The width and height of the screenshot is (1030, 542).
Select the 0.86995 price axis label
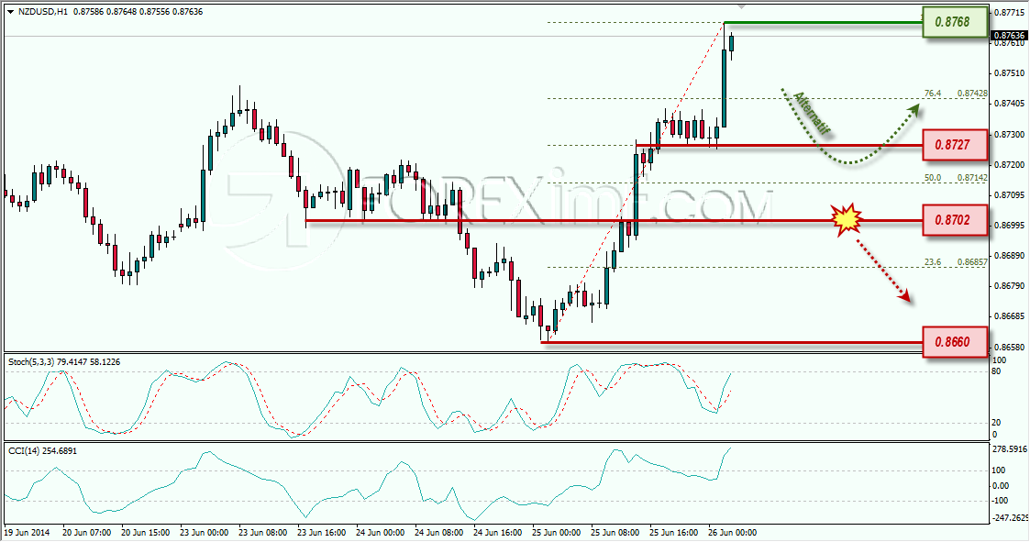tap(1010, 226)
